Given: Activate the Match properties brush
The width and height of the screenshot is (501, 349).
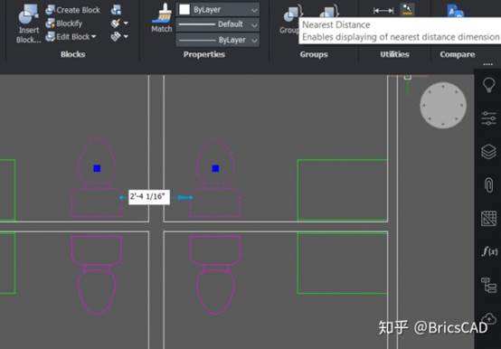Looking at the screenshot, I should tap(162, 18).
